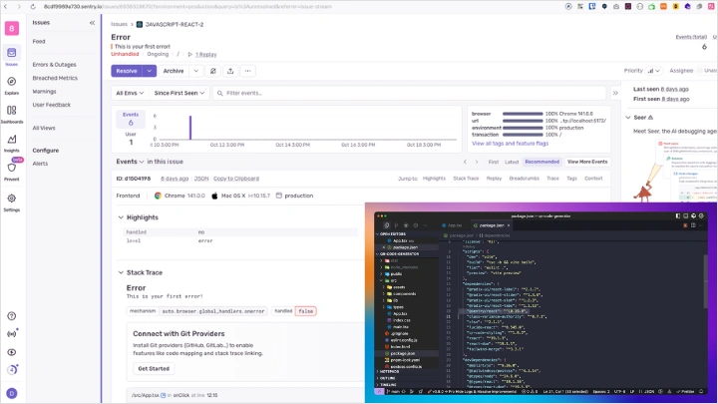Image resolution: width=718 pixels, height=404 pixels.
Task: Open the Priority dropdown
Action: coord(653,71)
